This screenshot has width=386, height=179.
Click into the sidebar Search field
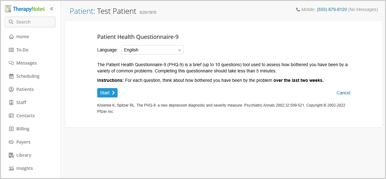pyautogui.click(x=30, y=22)
